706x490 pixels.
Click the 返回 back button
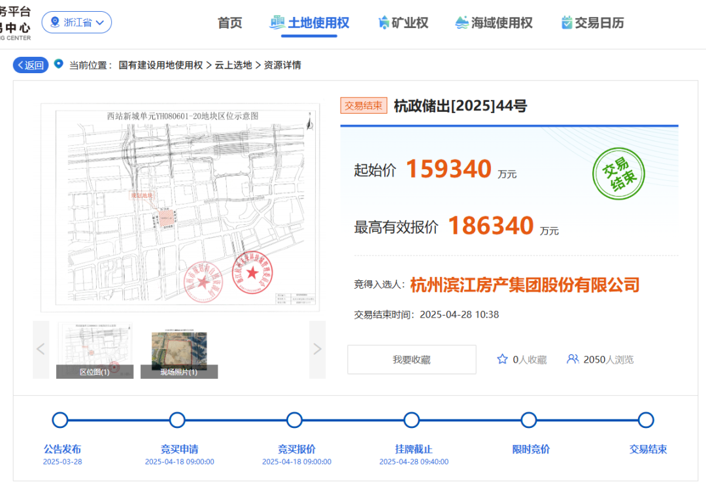tap(31, 65)
